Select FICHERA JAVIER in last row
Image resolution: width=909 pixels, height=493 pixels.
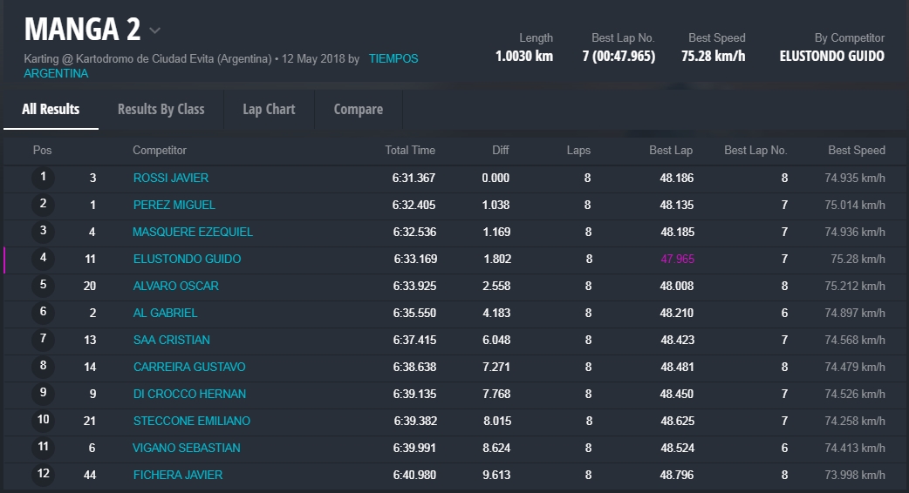pyautogui.click(x=177, y=475)
